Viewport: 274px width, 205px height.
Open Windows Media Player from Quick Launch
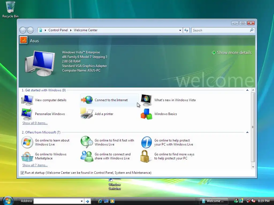click(112, 201)
